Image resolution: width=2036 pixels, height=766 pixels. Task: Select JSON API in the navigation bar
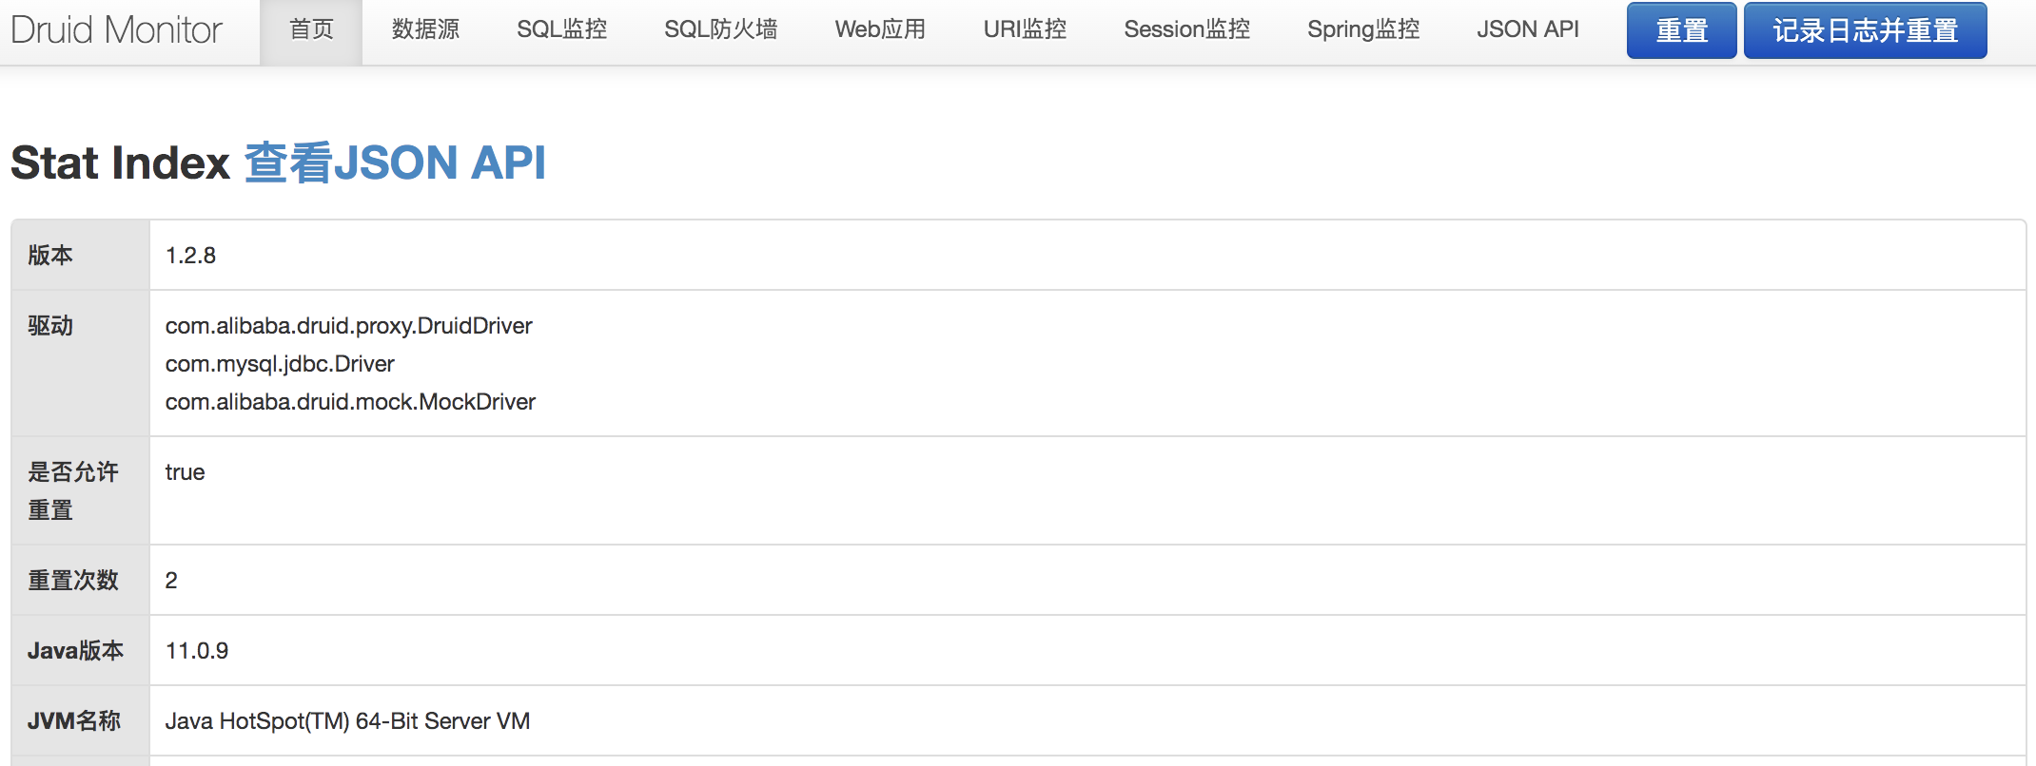click(x=1527, y=30)
